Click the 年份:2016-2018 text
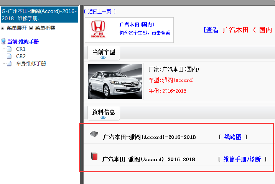This screenshot has width=275, height=184. 167,91
